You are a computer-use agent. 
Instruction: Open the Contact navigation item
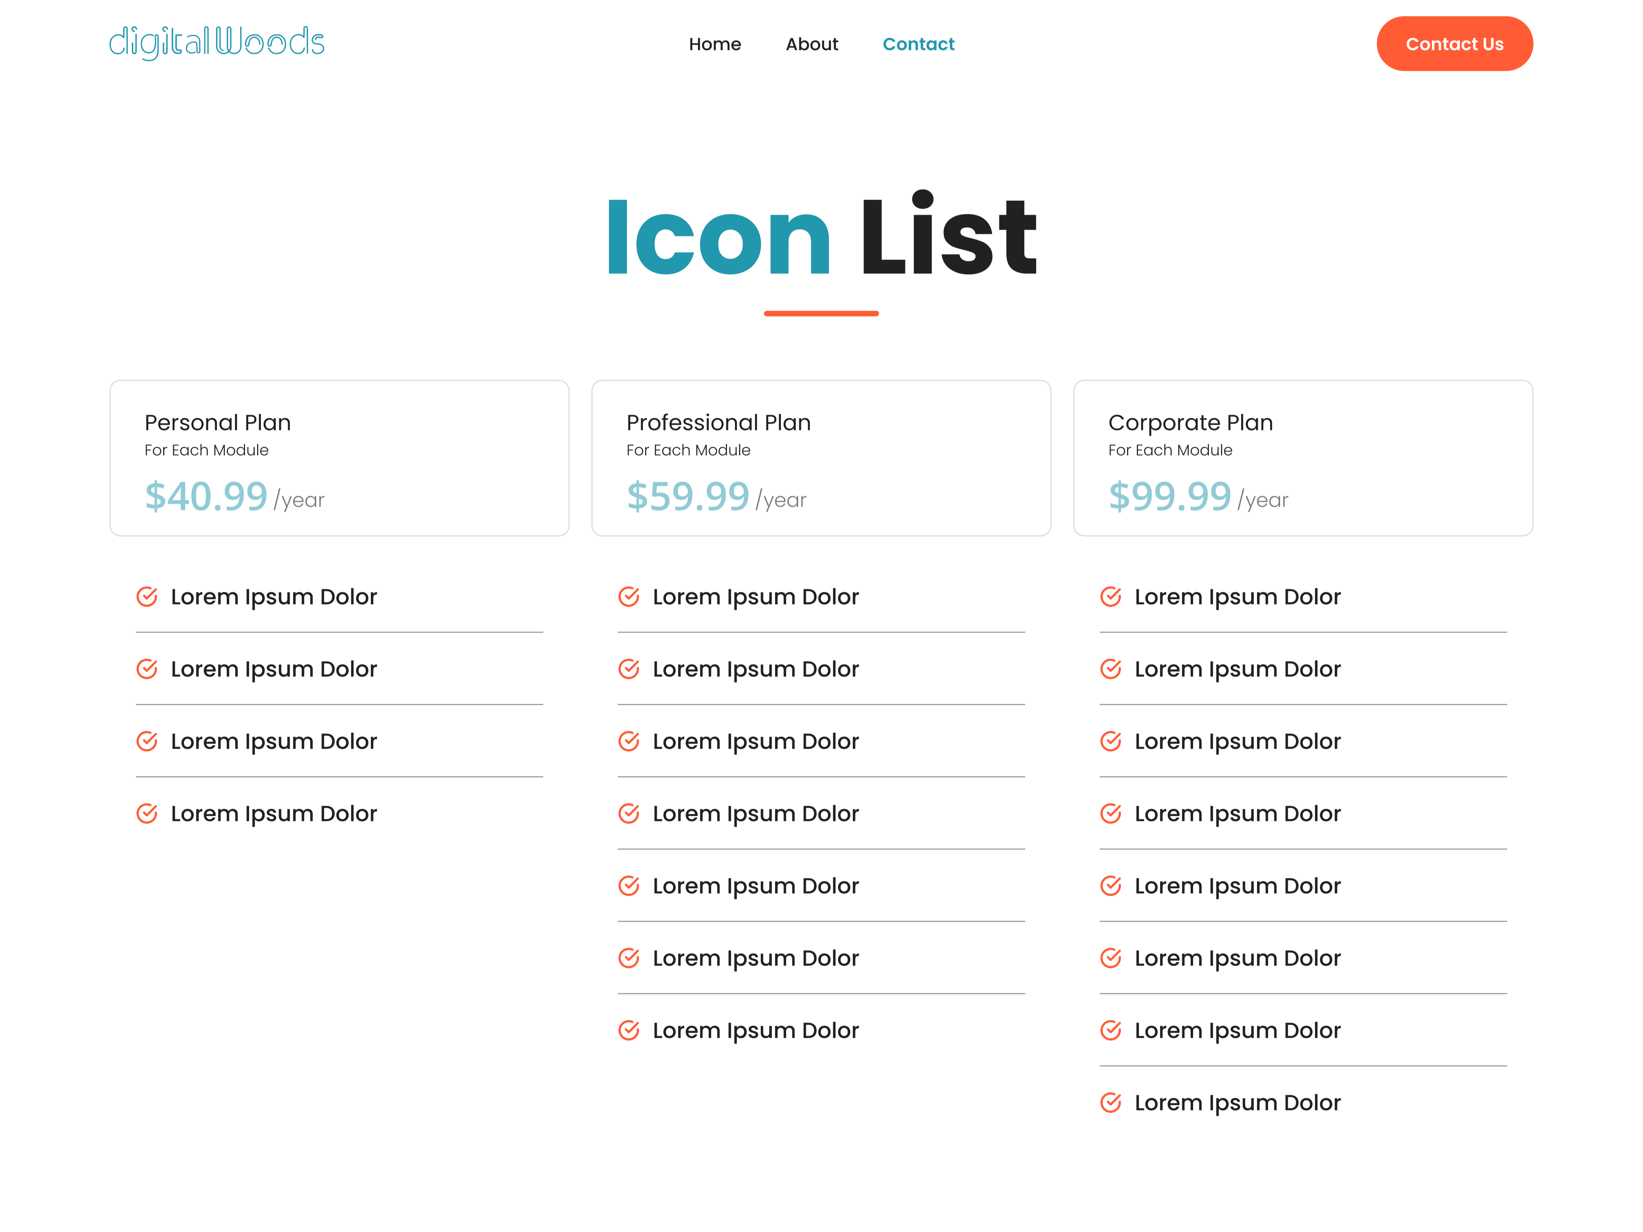[918, 44]
